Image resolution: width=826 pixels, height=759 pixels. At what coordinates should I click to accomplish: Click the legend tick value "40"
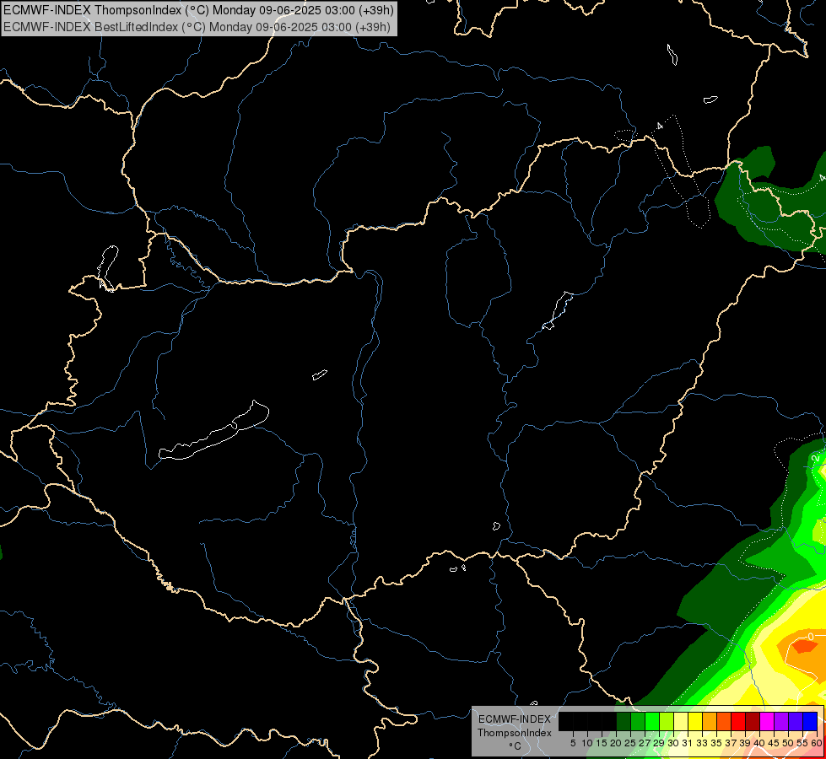pyautogui.click(x=759, y=743)
